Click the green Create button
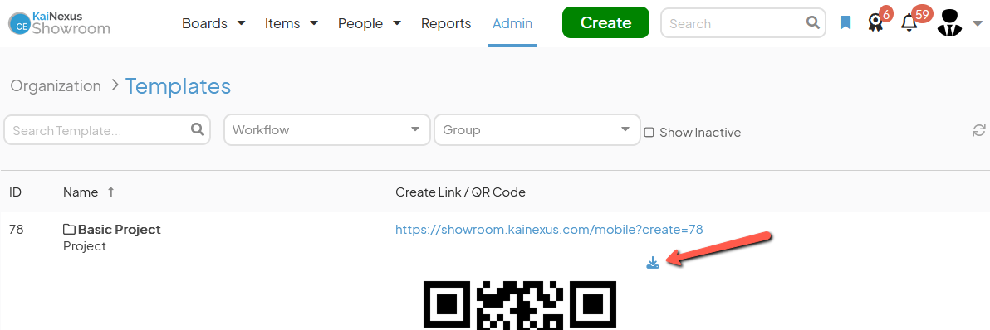Screen dimensions: 990x330 click(605, 22)
